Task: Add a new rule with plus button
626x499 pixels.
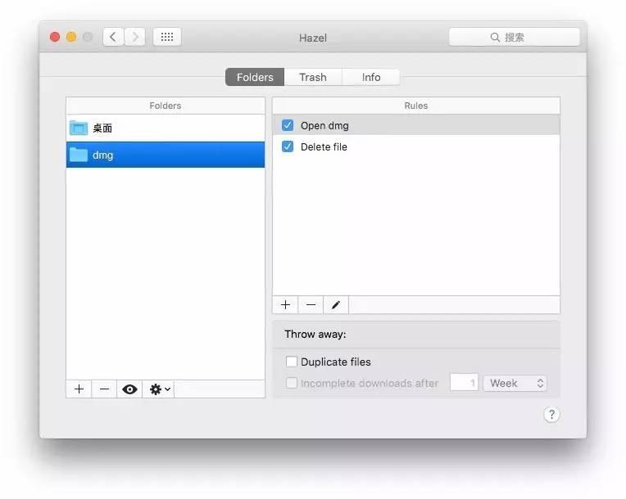Action: click(x=285, y=305)
